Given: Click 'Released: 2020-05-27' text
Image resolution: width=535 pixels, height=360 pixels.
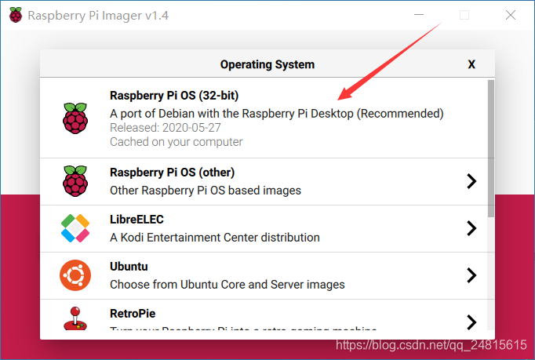Looking at the screenshot, I should (x=166, y=128).
